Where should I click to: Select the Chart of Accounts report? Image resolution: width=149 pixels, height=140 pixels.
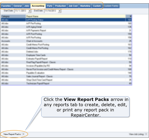coord(66,41)
